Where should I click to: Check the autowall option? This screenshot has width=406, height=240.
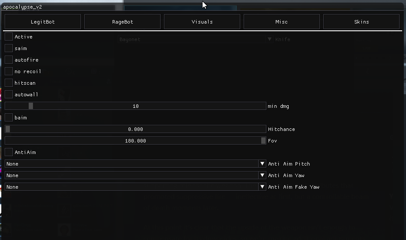click(9, 95)
